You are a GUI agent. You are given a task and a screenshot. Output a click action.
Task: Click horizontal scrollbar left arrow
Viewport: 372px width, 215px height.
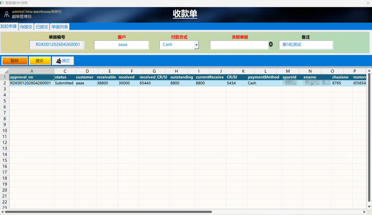[x=2, y=212]
